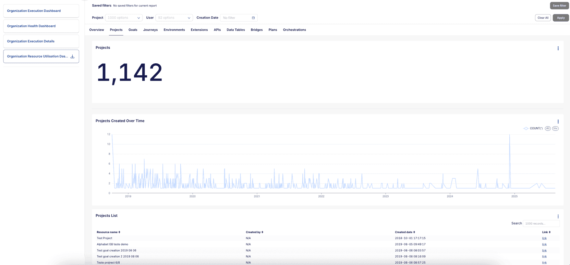Sort table by Link column

pos(546,232)
